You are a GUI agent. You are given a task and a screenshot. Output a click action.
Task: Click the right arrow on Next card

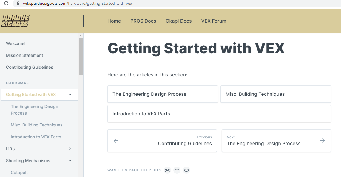pos(323,141)
